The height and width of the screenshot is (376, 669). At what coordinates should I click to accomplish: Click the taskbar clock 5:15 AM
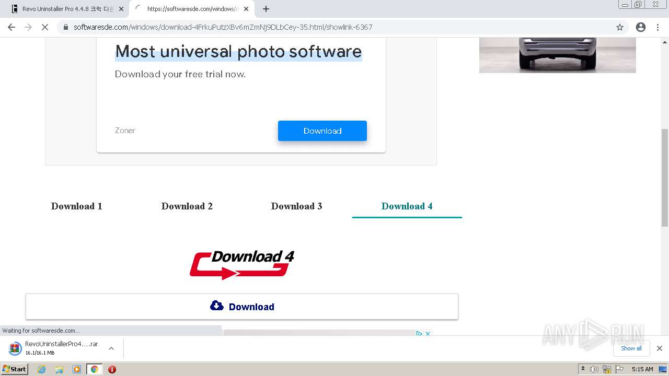click(642, 369)
